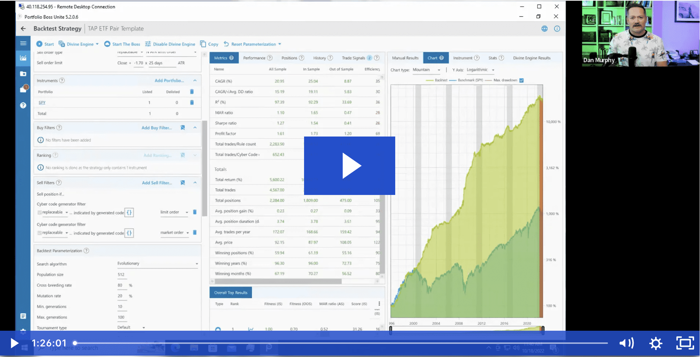Image resolution: width=700 pixels, height=357 pixels.
Task: Select the chart icon in the left sidebar
Action: (23, 58)
